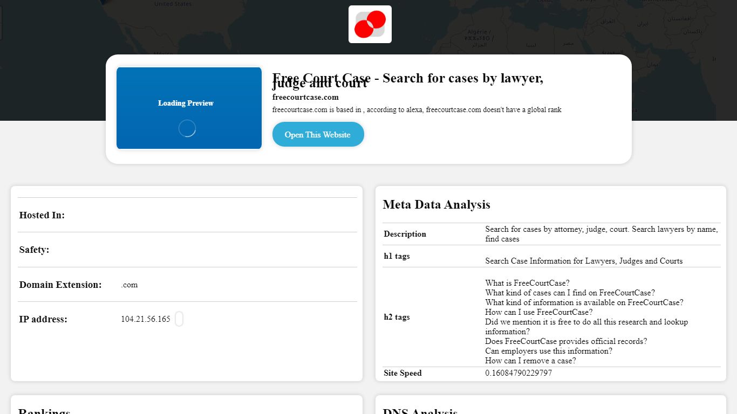This screenshot has height=414, width=737.
Task: Click the h2 tags row label
Action: [x=397, y=317]
